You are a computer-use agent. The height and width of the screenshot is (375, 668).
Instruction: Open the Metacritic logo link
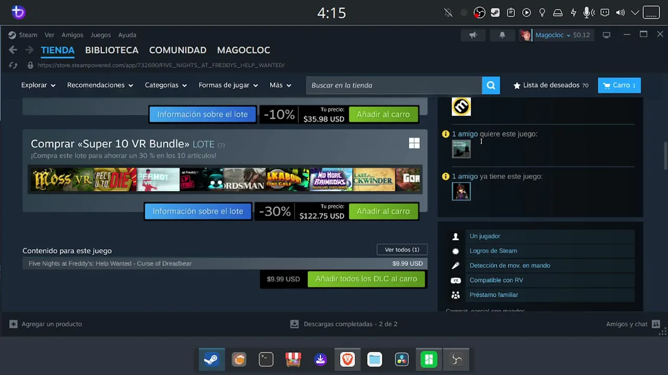coord(461,106)
